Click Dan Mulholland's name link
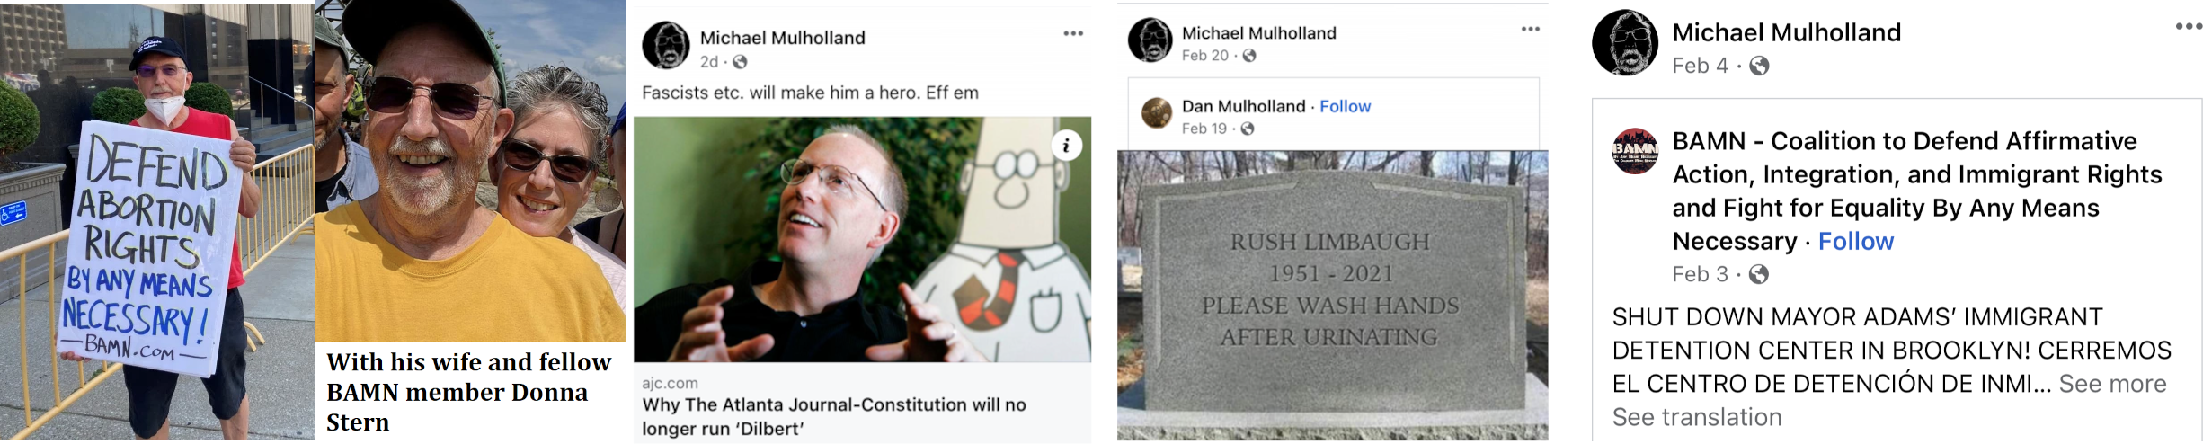 tap(1243, 106)
